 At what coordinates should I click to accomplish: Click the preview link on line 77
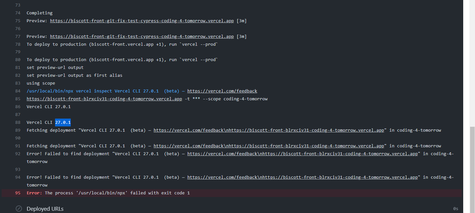pyautogui.click(x=142, y=36)
